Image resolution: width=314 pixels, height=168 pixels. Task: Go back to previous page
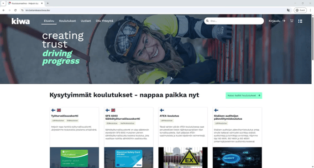click(4, 10)
